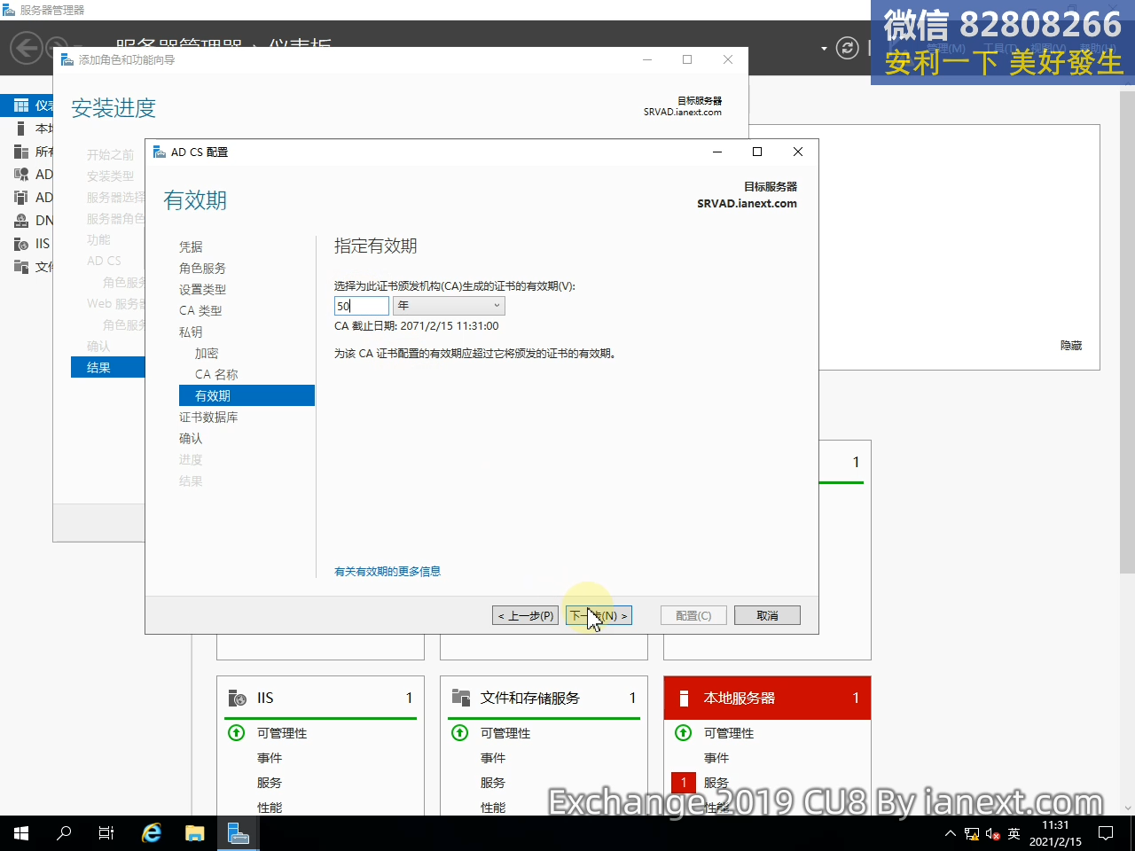
Task: Click the muted volume tray icon
Action: click(x=993, y=834)
